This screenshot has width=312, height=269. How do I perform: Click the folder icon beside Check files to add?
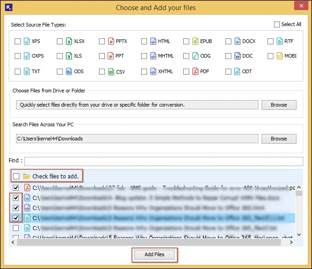click(x=27, y=176)
